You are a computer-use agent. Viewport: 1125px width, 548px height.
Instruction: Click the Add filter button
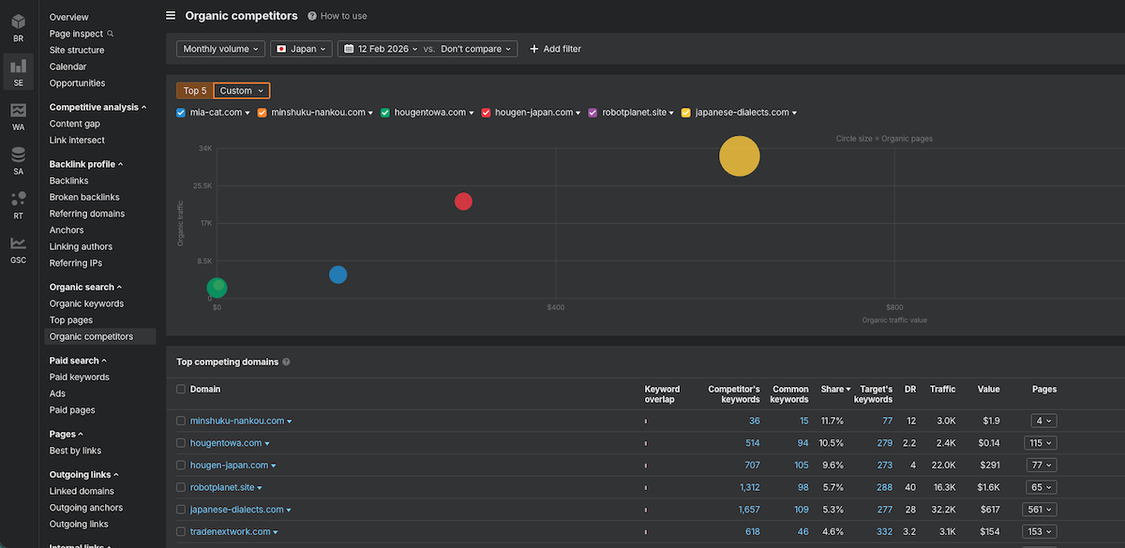555,48
